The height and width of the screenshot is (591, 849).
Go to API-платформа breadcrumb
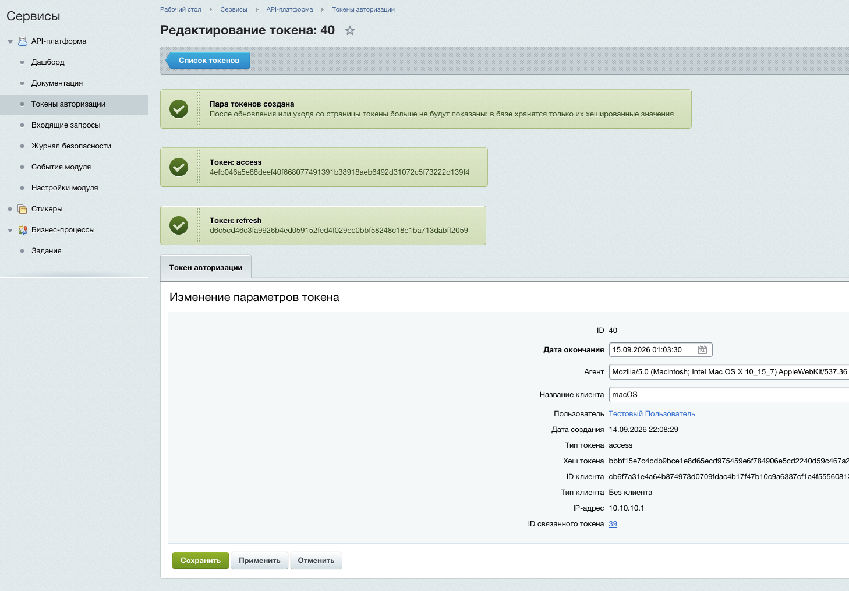tap(289, 9)
